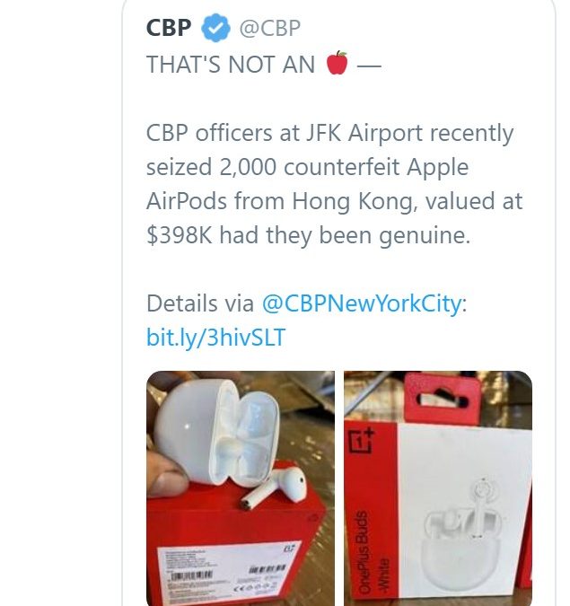
Task: Open the CBP profile display name
Action: (x=169, y=28)
